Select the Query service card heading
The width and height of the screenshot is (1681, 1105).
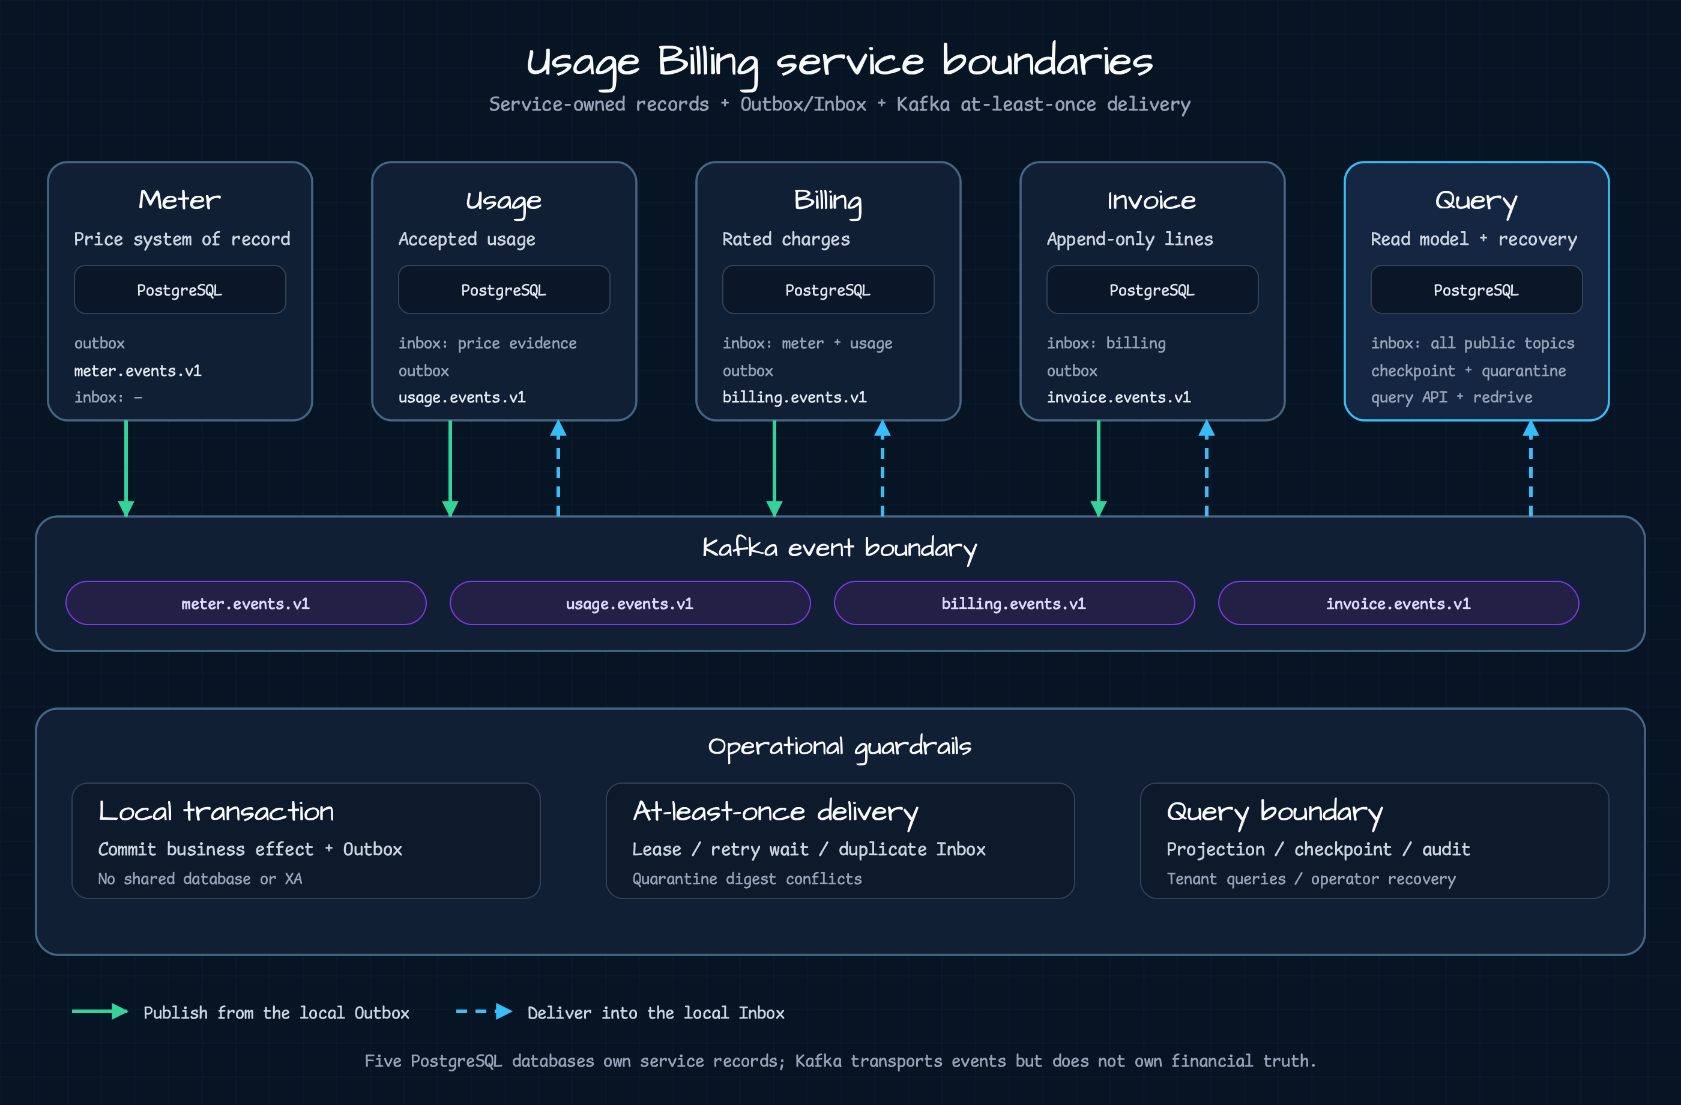pos(1476,202)
